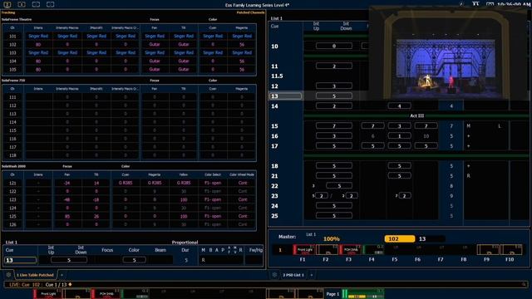Click Color time 5 in playback status
The image size is (532, 299).
(134, 260)
